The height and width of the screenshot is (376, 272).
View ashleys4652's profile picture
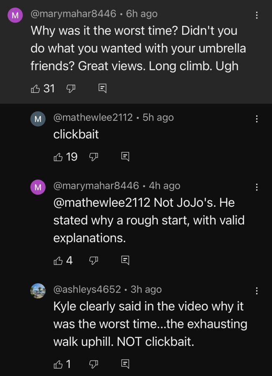coord(38,291)
